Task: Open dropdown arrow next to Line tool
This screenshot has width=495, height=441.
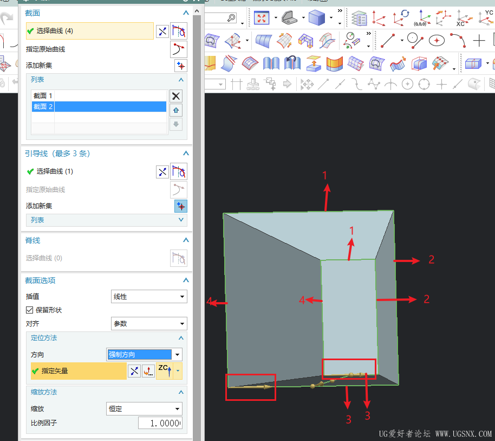Action: [402, 41]
